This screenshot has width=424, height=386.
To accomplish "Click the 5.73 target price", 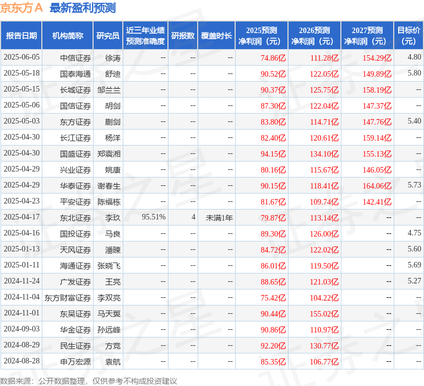I will [414, 185].
